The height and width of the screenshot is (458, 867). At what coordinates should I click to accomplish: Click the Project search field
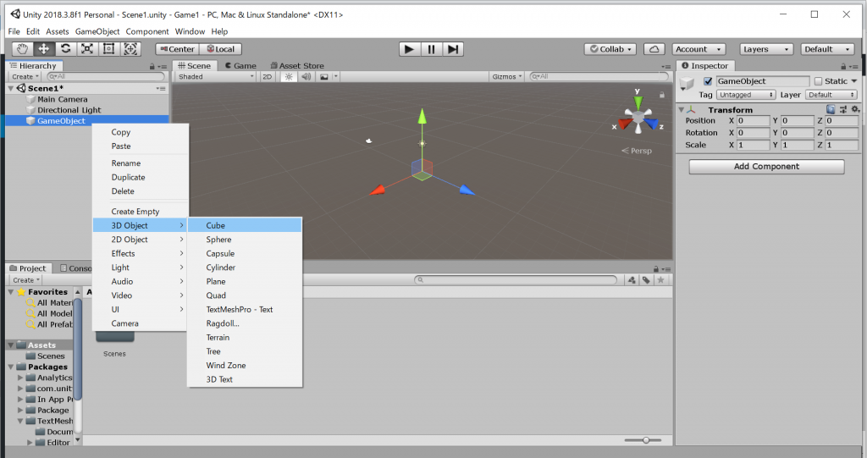(516, 280)
